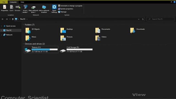Select Manage in the System group

click(x=62, y=12)
